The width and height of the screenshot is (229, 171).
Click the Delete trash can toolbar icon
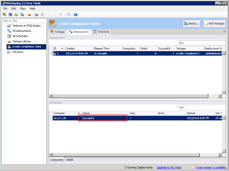[68, 14]
